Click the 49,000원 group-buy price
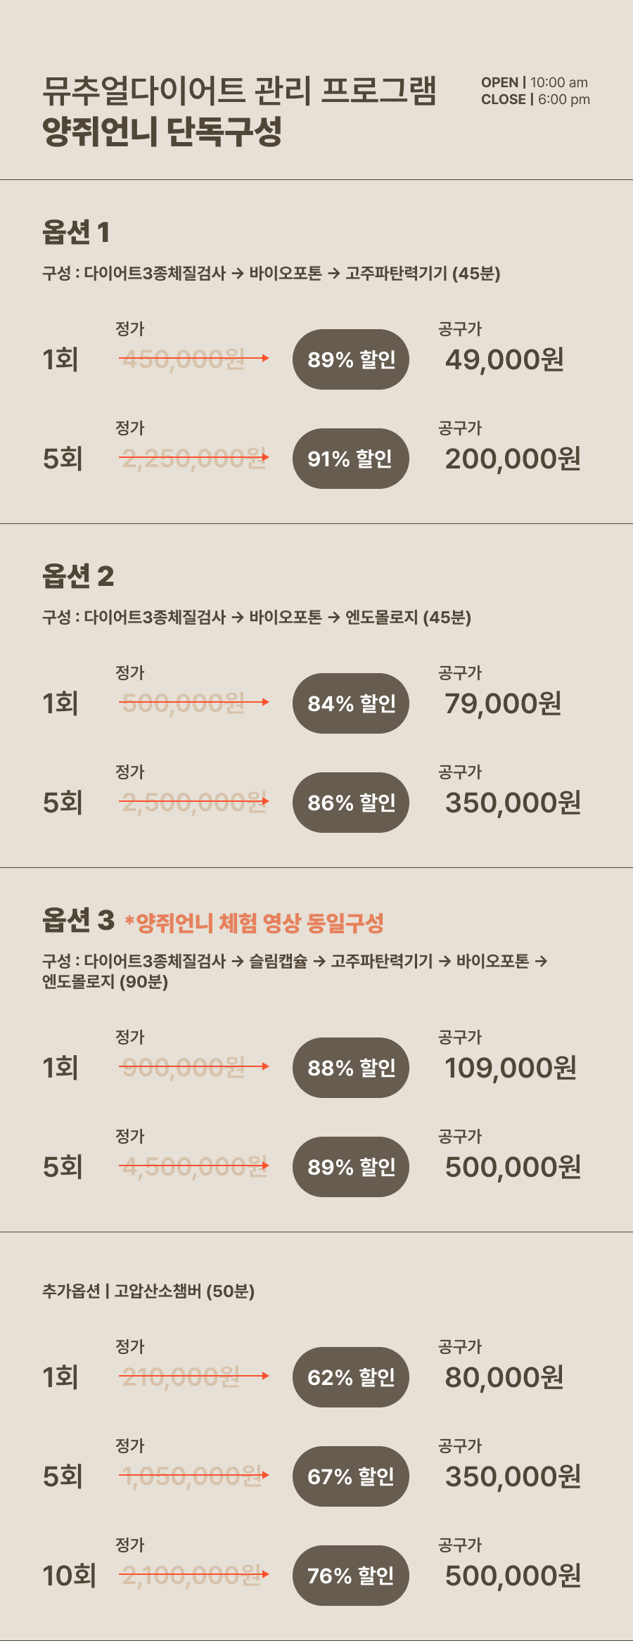 click(504, 359)
